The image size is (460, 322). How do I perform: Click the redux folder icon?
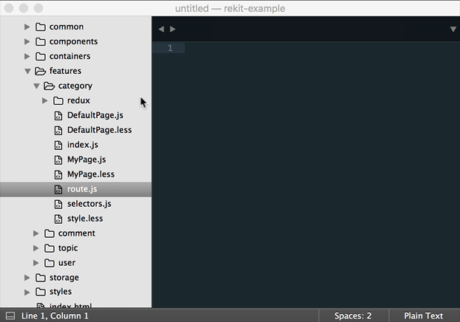click(58, 100)
